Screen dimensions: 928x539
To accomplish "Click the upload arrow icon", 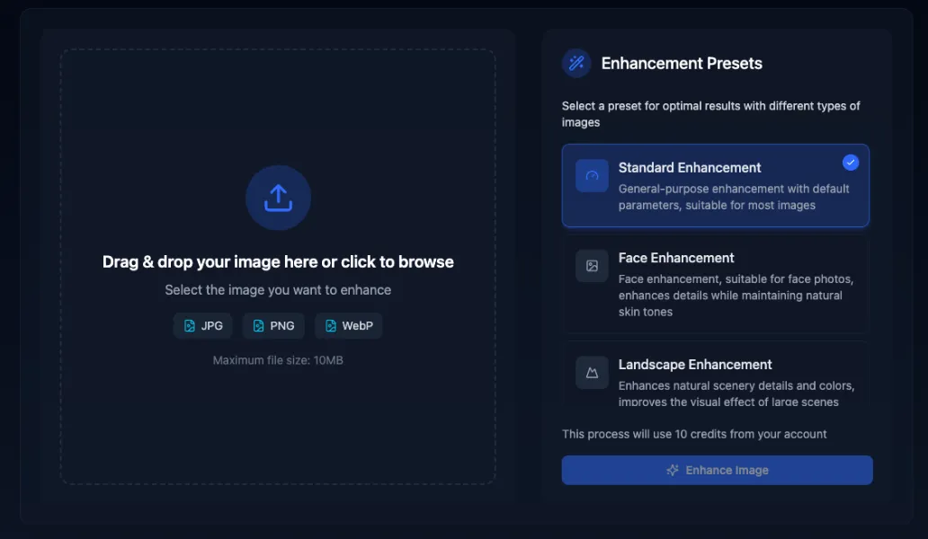I will click(x=278, y=198).
